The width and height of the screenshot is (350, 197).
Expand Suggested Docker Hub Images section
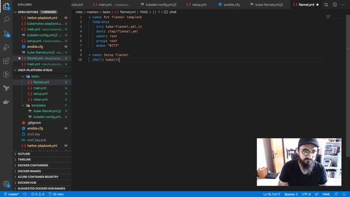(42, 188)
